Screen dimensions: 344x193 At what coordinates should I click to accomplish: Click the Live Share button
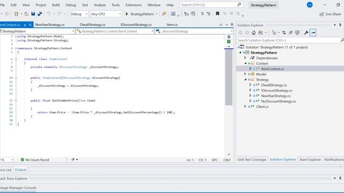click(x=330, y=14)
